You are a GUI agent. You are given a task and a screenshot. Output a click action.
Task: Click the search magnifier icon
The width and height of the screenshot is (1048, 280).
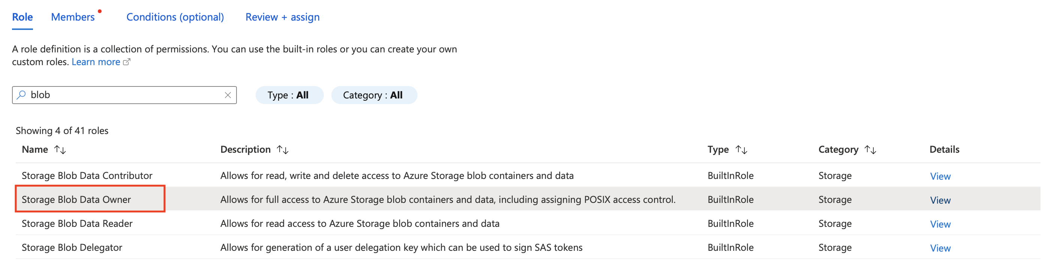(21, 95)
